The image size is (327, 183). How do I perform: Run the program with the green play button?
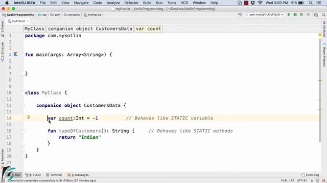289,15
